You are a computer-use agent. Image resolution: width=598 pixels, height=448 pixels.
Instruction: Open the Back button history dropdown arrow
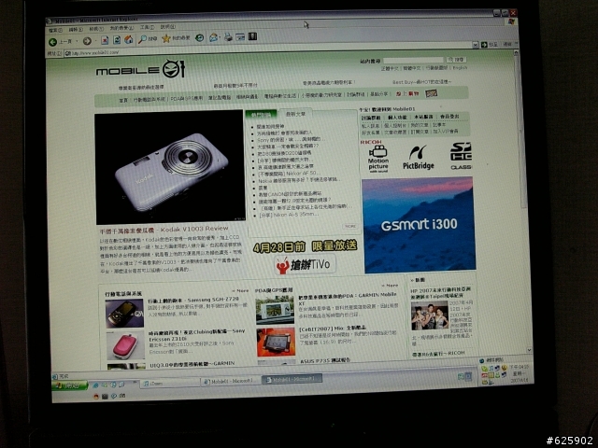(77, 41)
